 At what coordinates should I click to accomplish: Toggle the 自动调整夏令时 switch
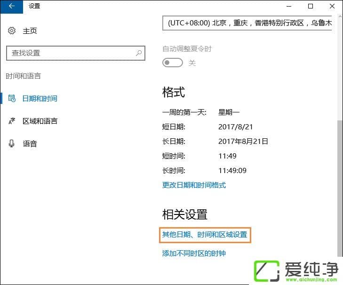click(x=172, y=63)
